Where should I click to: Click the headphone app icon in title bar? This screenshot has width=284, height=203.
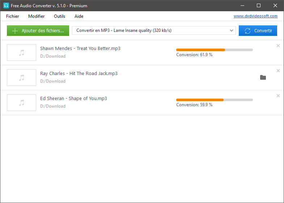click(6, 5)
